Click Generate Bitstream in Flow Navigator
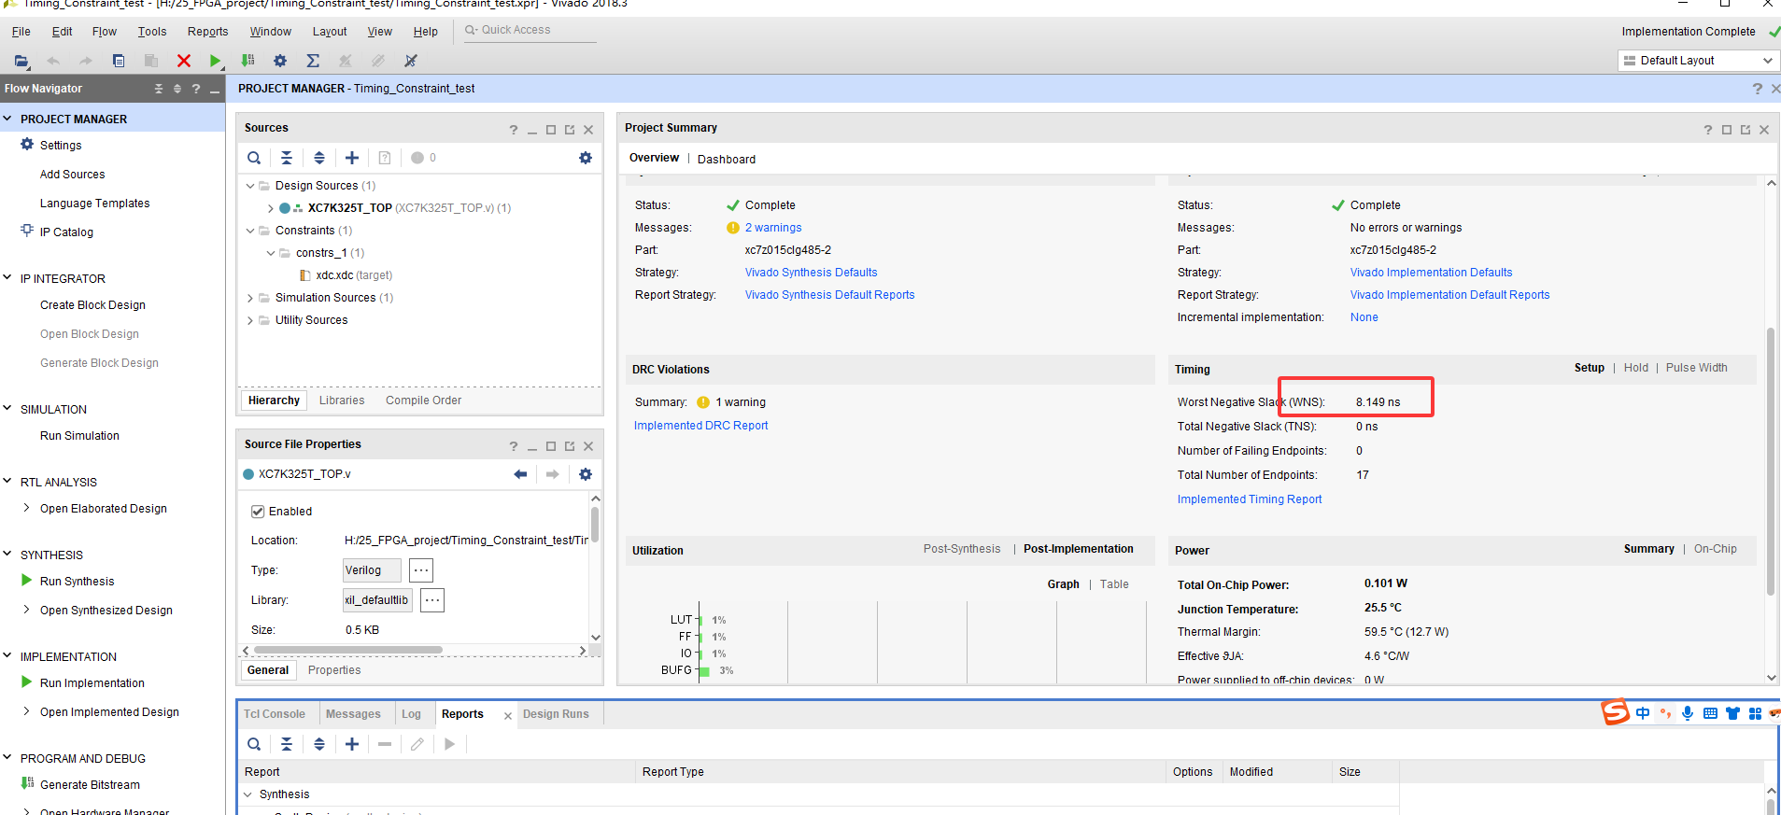The width and height of the screenshot is (1781, 815). (x=90, y=784)
